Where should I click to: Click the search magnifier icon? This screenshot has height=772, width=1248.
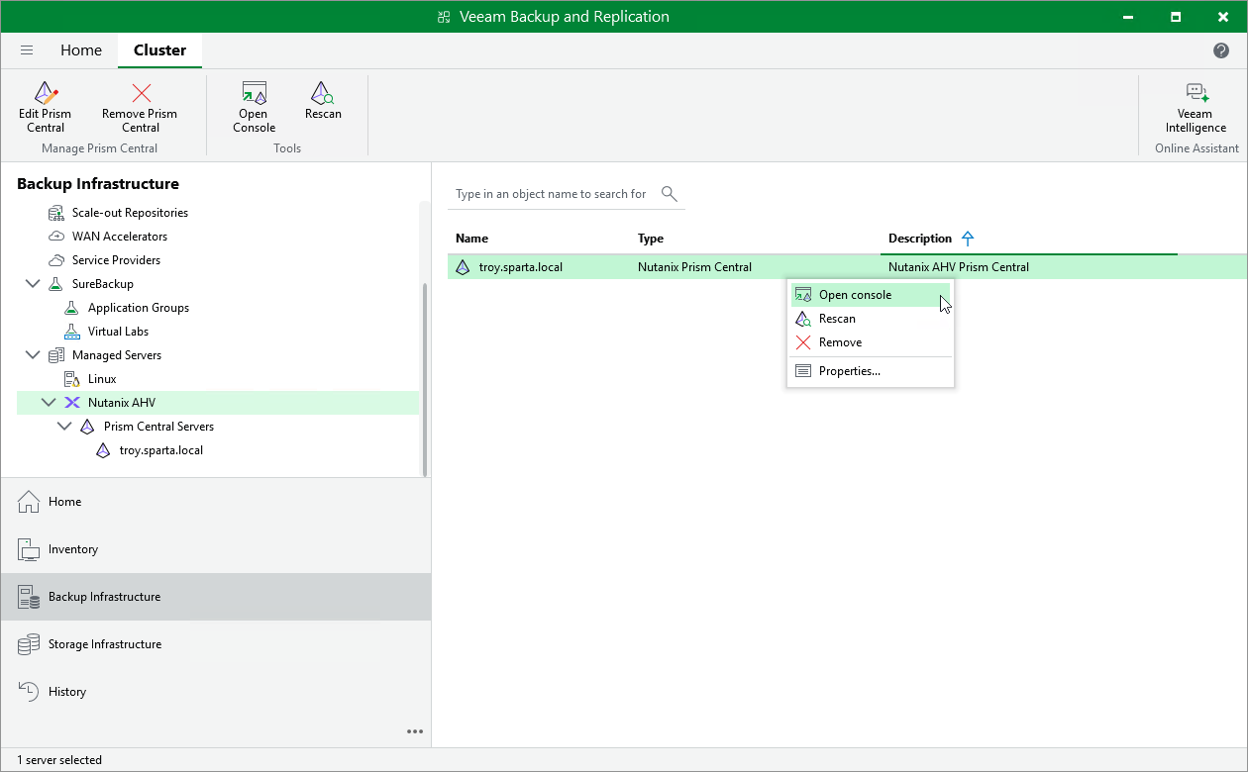coord(670,193)
